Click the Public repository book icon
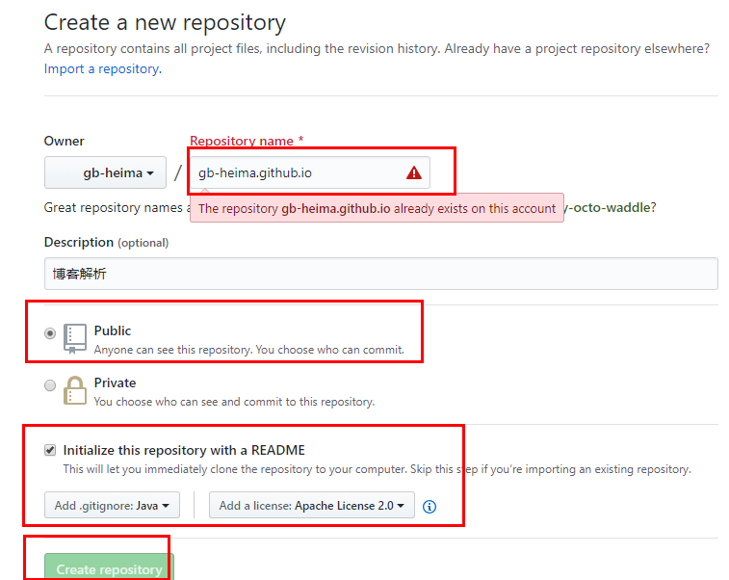The image size is (729, 580). tap(75, 338)
